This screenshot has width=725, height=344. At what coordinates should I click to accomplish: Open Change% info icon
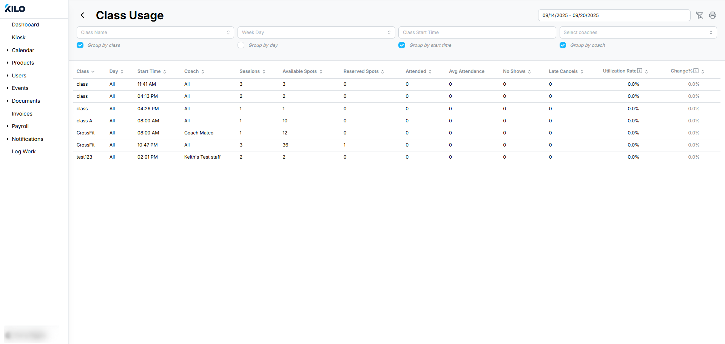(696, 71)
